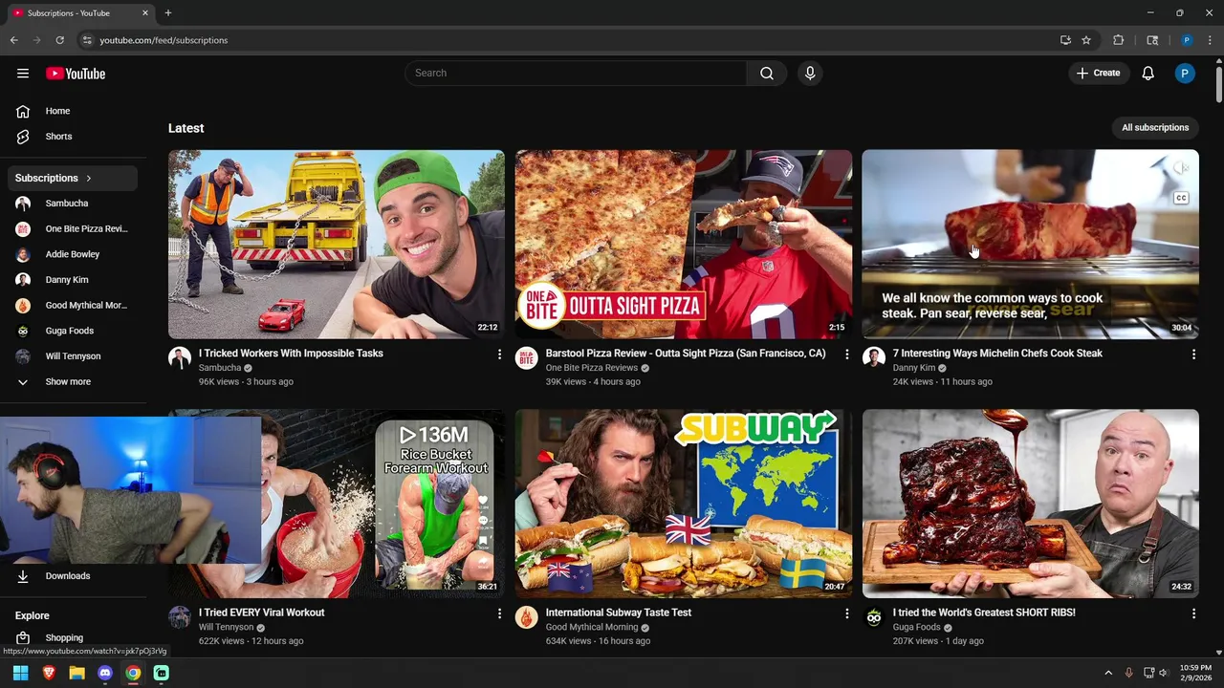Open '7 Interesting Ways Michelin Chefs Cook Steak' title
Image resolution: width=1224 pixels, height=688 pixels.
pyautogui.click(x=997, y=354)
